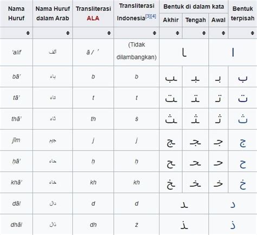The image size is (257, 235).
Task: Open the isolated alif letter link
Action: 233,53
